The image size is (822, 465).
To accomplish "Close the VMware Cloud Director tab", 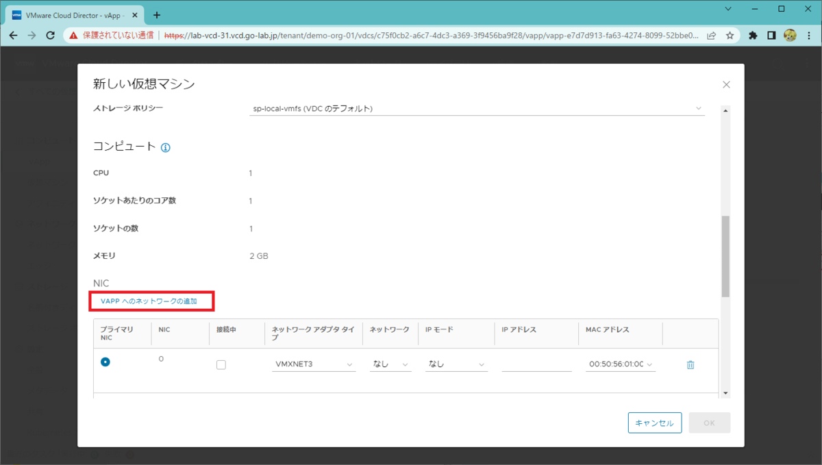I will (134, 14).
